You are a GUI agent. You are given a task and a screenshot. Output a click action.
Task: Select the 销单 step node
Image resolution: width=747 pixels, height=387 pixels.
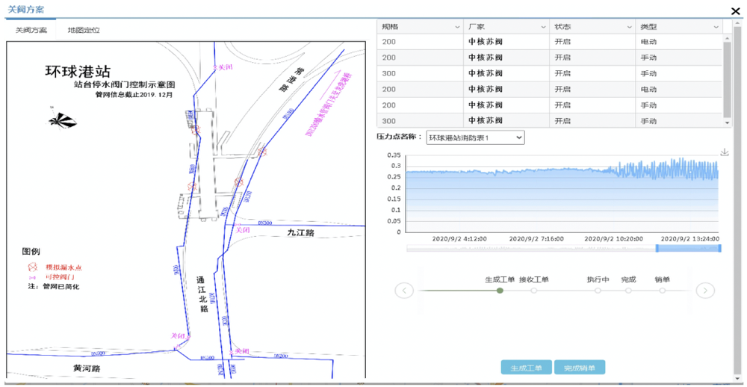click(663, 291)
